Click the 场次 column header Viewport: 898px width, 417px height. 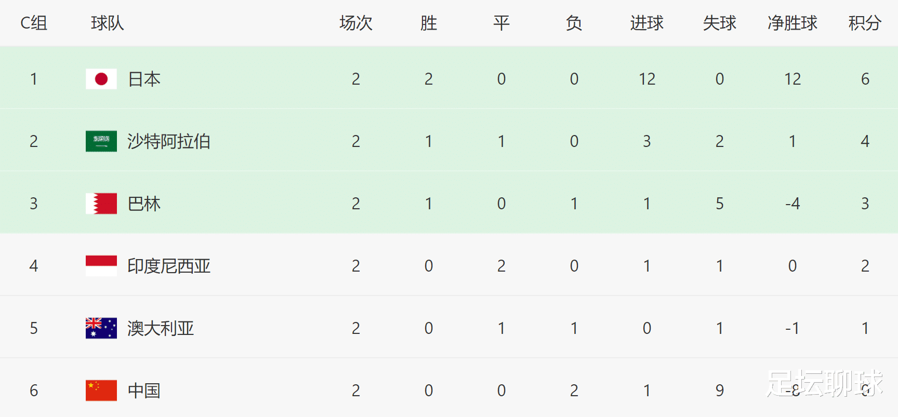pos(356,23)
